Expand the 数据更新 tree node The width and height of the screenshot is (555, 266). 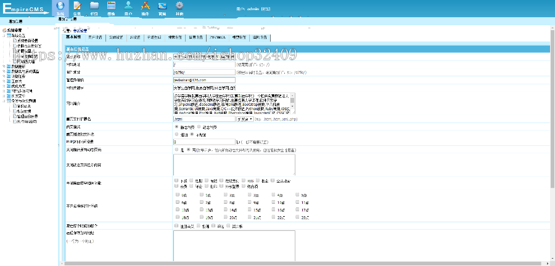pos(4,66)
